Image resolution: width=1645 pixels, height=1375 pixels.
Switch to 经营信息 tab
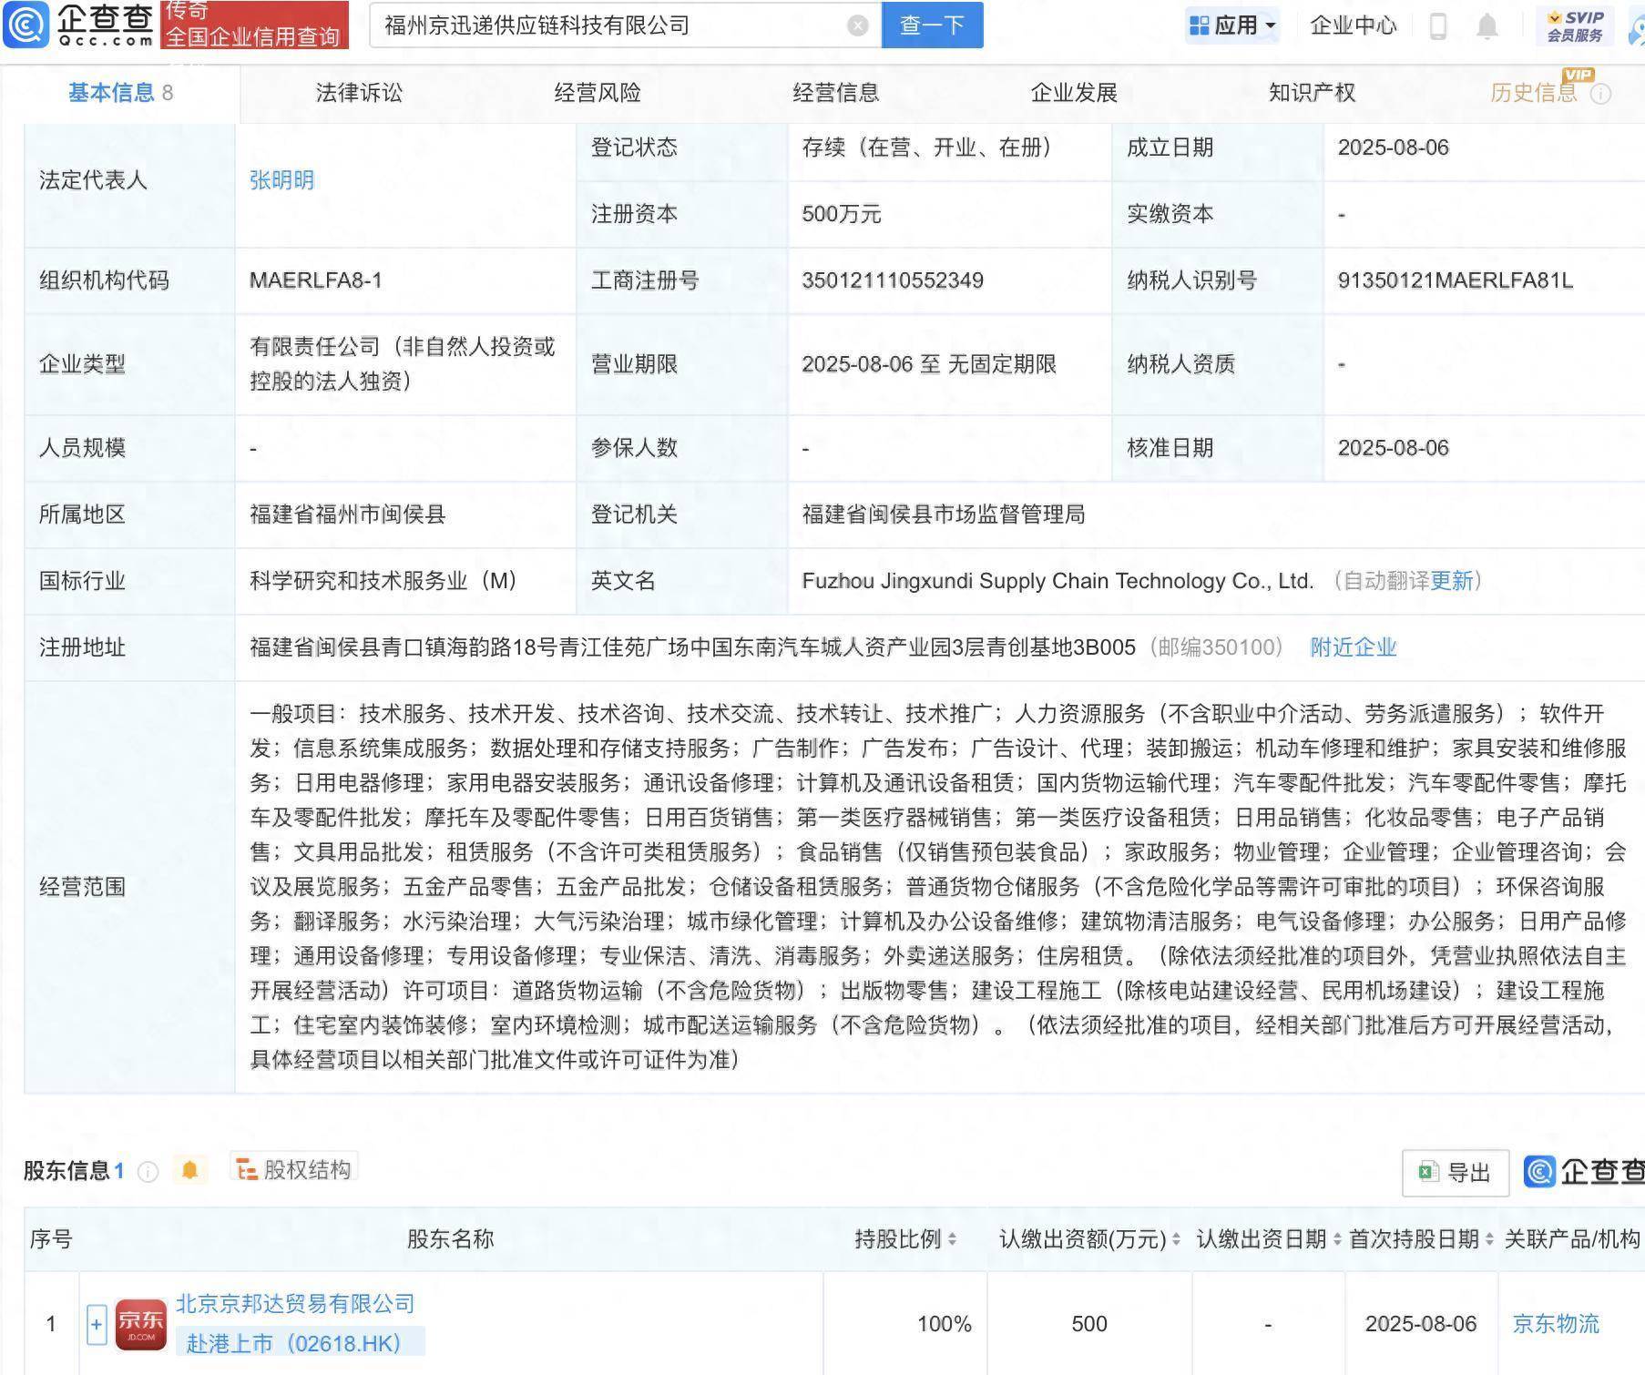coord(836,93)
